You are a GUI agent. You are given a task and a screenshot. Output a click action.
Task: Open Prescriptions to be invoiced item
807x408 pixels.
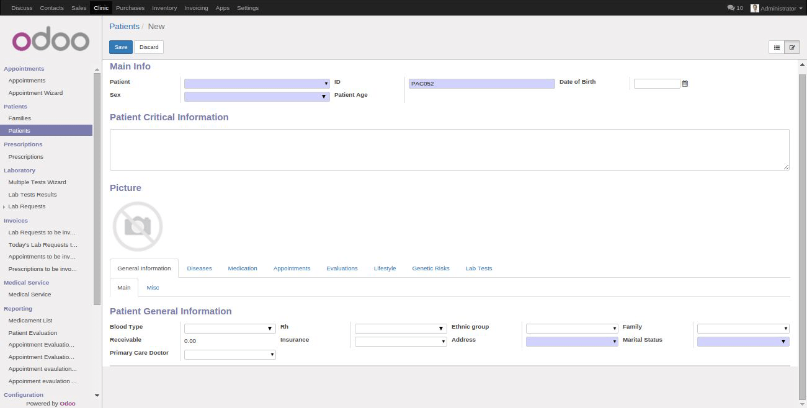pyautogui.click(x=43, y=269)
